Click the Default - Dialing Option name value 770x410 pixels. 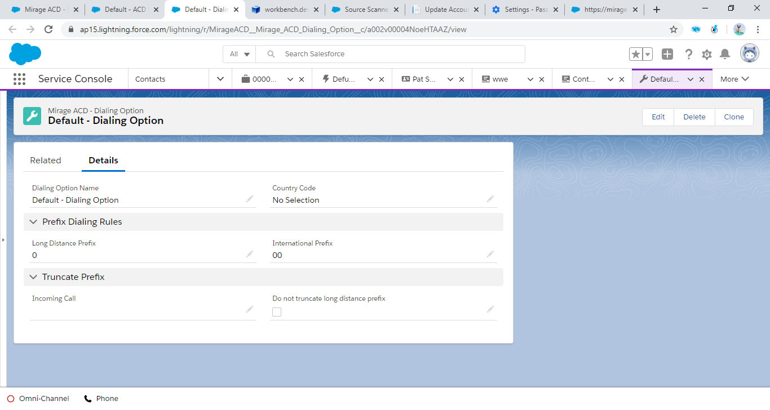76,200
